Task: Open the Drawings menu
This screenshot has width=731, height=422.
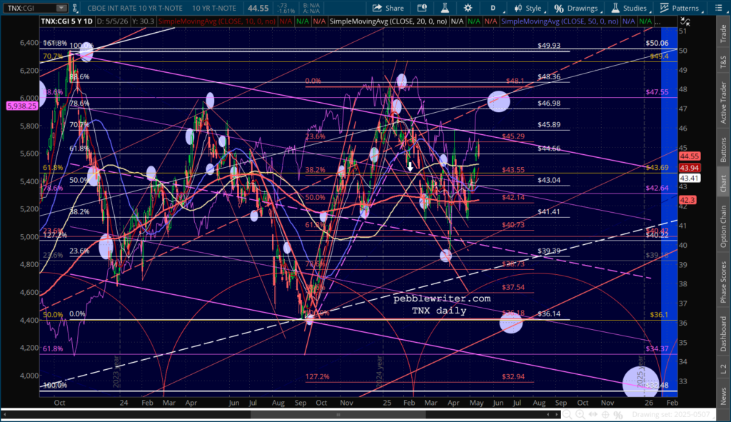Action: 576,8
